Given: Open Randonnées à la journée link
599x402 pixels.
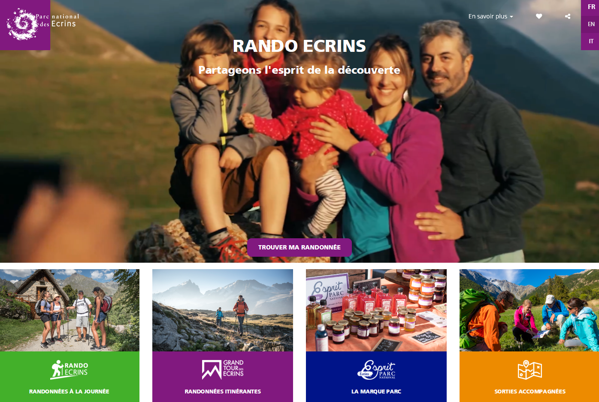Looking at the screenshot, I should click(x=69, y=391).
